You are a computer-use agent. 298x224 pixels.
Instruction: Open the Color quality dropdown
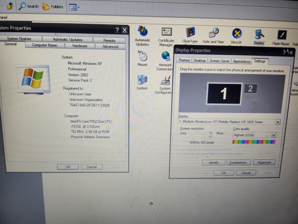click(x=273, y=135)
